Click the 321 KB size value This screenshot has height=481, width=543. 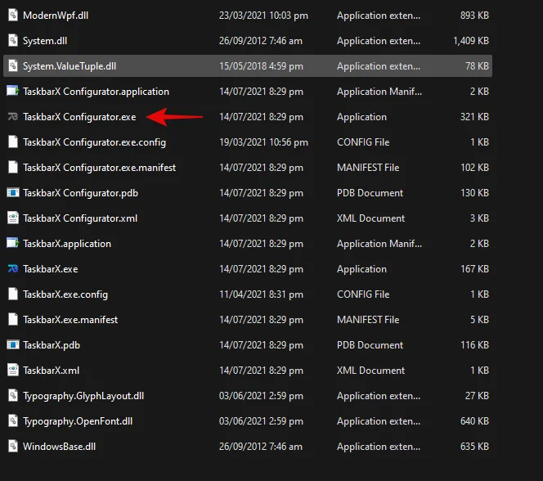pos(474,117)
